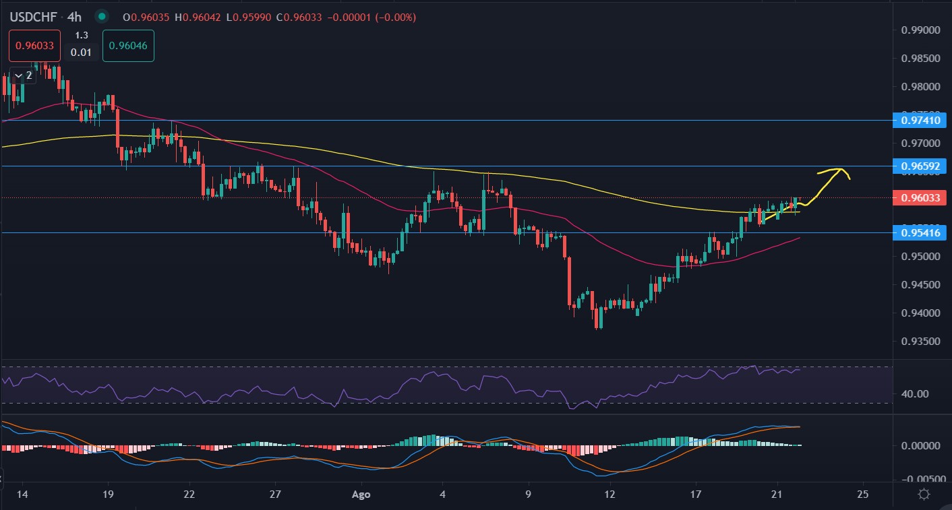952x510 pixels.
Task: Click the time axis label 22
Action: (189, 494)
